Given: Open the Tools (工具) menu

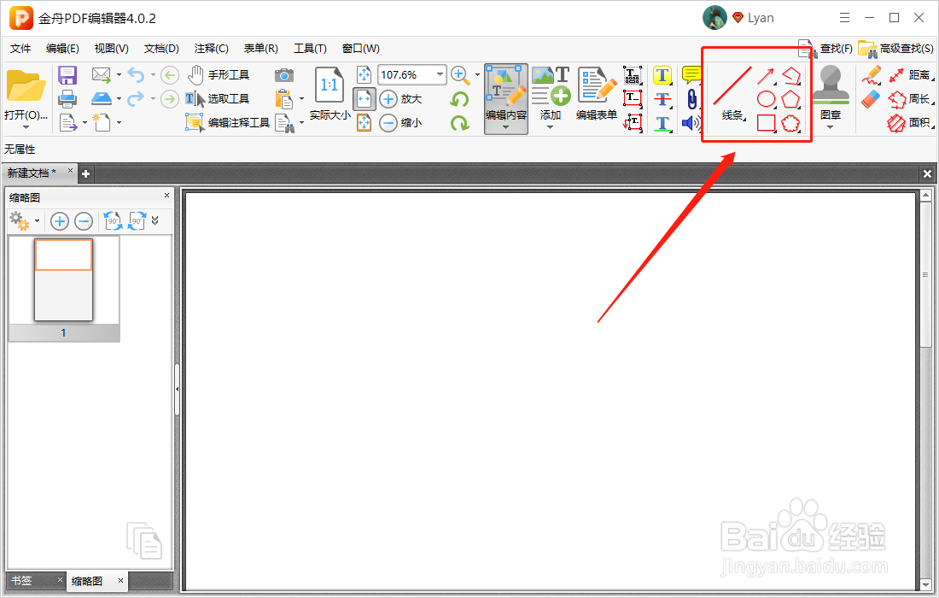Looking at the screenshot, I should point(310,49).
